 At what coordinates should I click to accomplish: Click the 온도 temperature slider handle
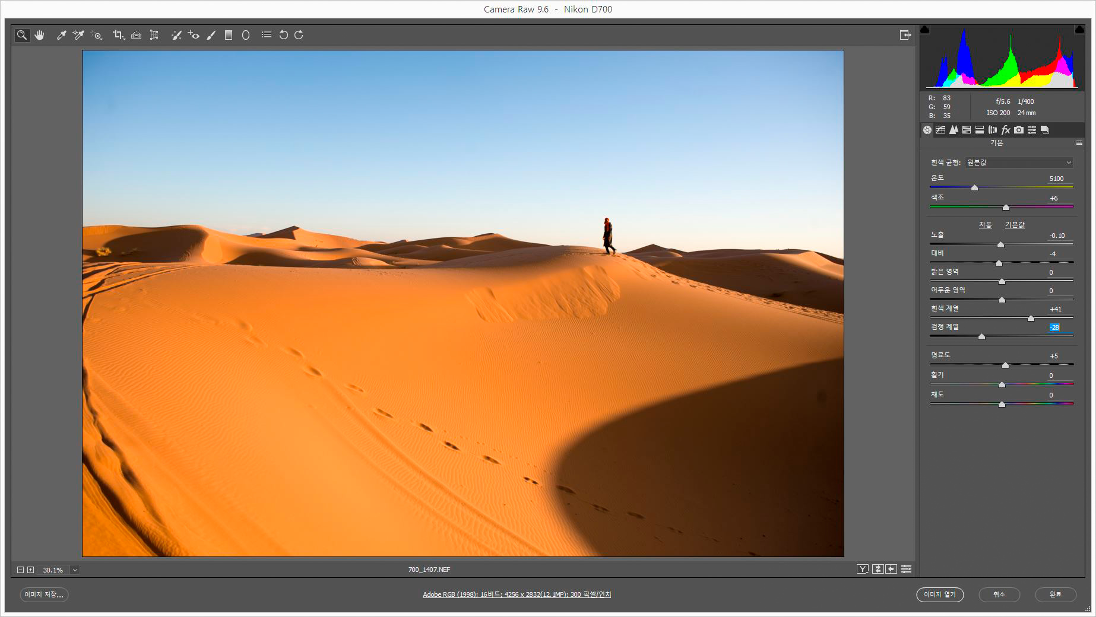tap(974, 187)
